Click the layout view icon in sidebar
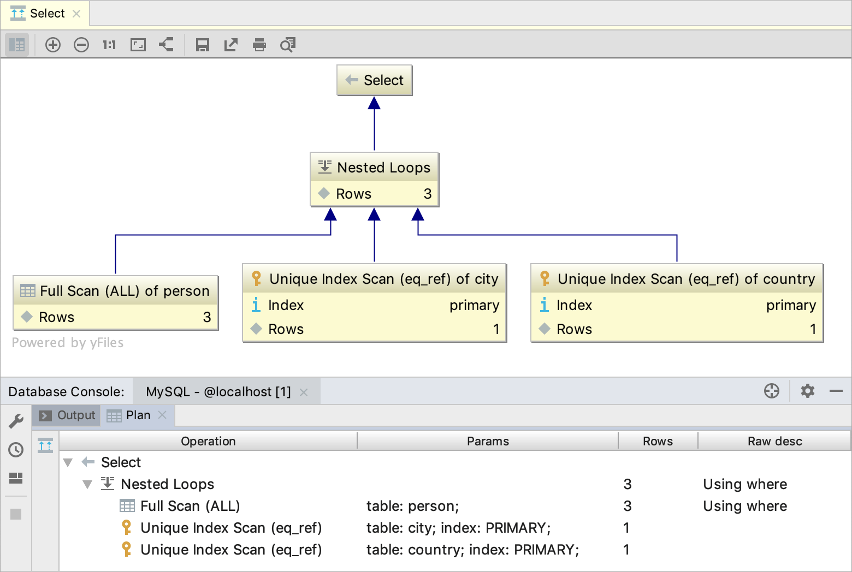The image size is (852, 572). point(16,478)
